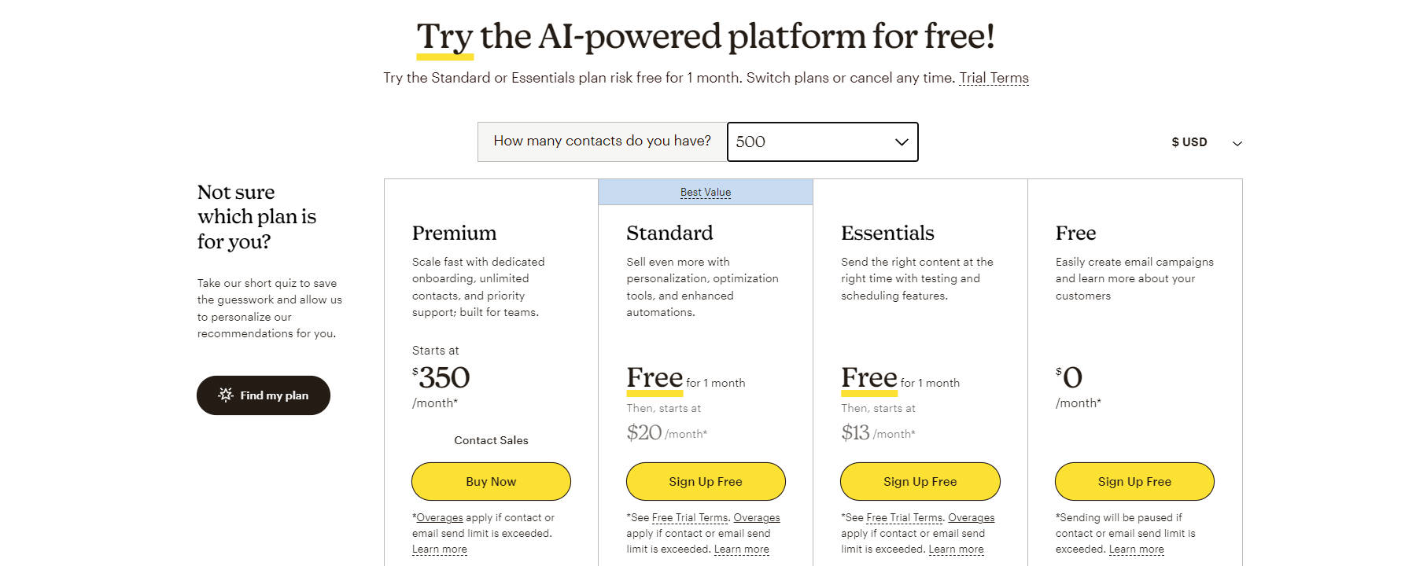Click Buy Now under the Premium plan
Screen dimensions: 1416x566
coord(490,481)
